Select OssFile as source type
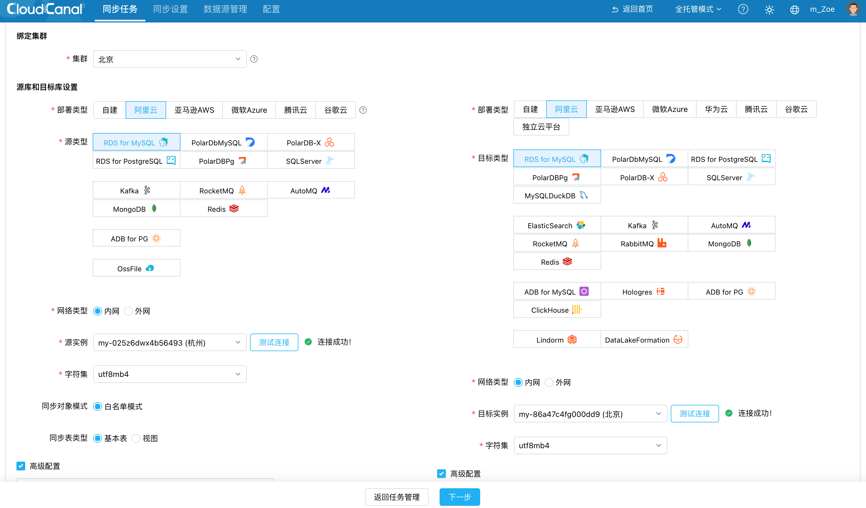866x508 pixels. pos(137,269)
